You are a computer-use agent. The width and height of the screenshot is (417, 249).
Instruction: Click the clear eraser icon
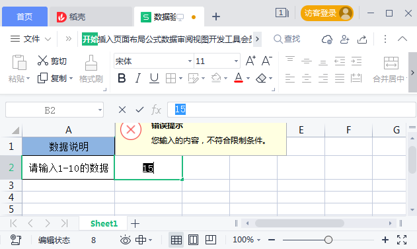[x=261, y=78]
